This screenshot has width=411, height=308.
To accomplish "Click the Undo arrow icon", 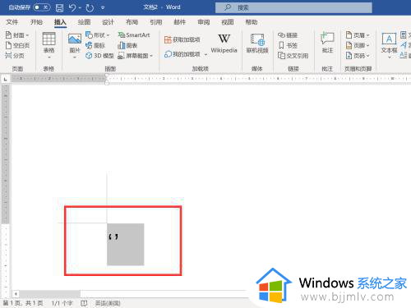I will (72, 7).
